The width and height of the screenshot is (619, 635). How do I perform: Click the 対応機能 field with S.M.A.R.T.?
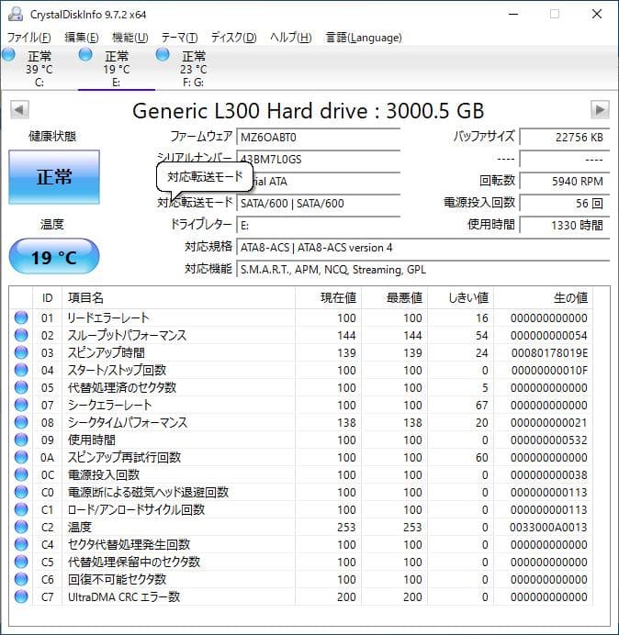423,269
